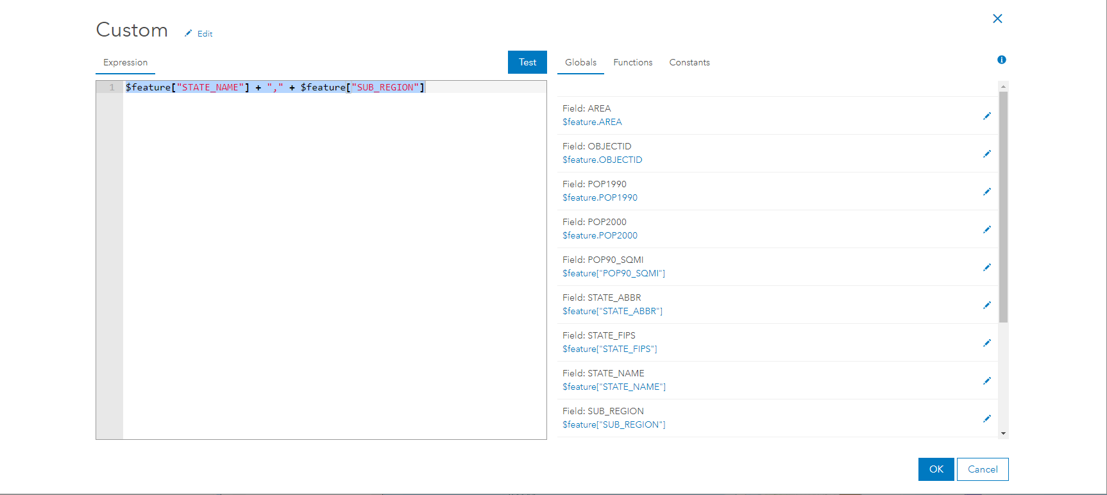The width and height of the screenshot is (1107, 495).
Task: Click the pencil icon for Field: SUB_REGION
Action: pyautogui.click(x=987, y=419)
